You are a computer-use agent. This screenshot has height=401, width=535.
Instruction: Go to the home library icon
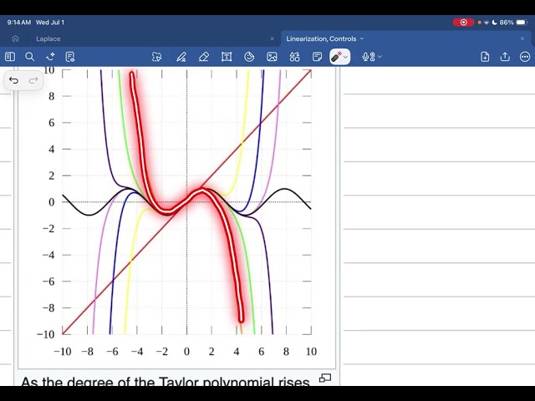[15, 38]
